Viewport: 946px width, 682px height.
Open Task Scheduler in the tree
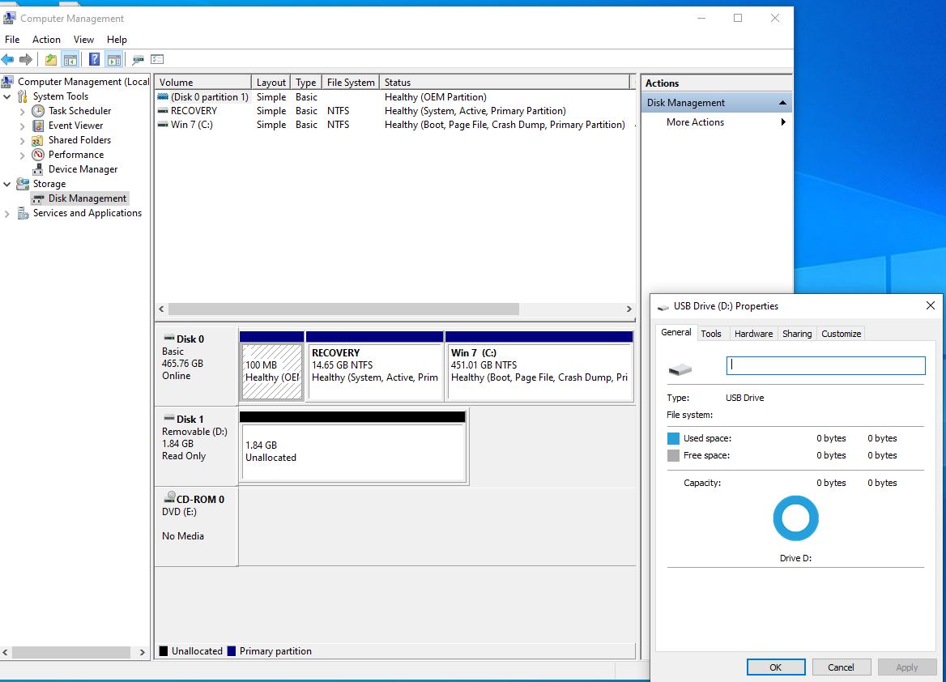click(x=79, y=110)
